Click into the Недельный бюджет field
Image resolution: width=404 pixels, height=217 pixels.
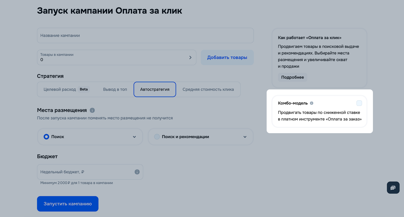coord(85,172)
